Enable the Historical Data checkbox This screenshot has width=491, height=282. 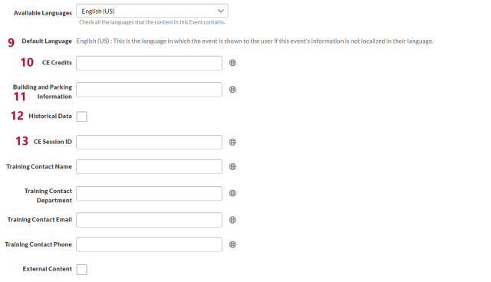point(82,116)
